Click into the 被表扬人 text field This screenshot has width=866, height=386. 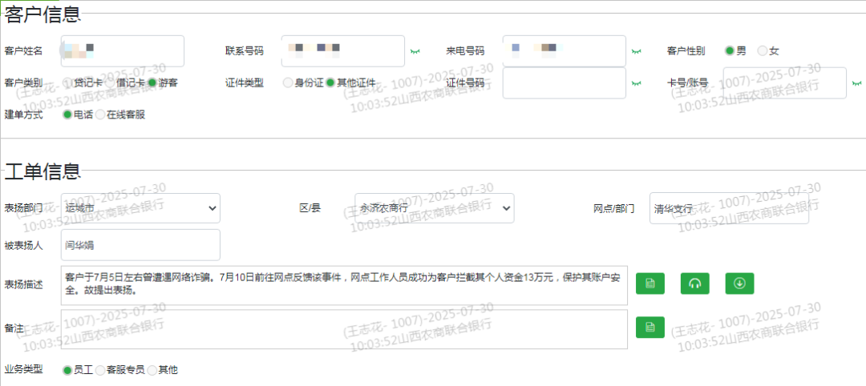[x=140, y=245]
